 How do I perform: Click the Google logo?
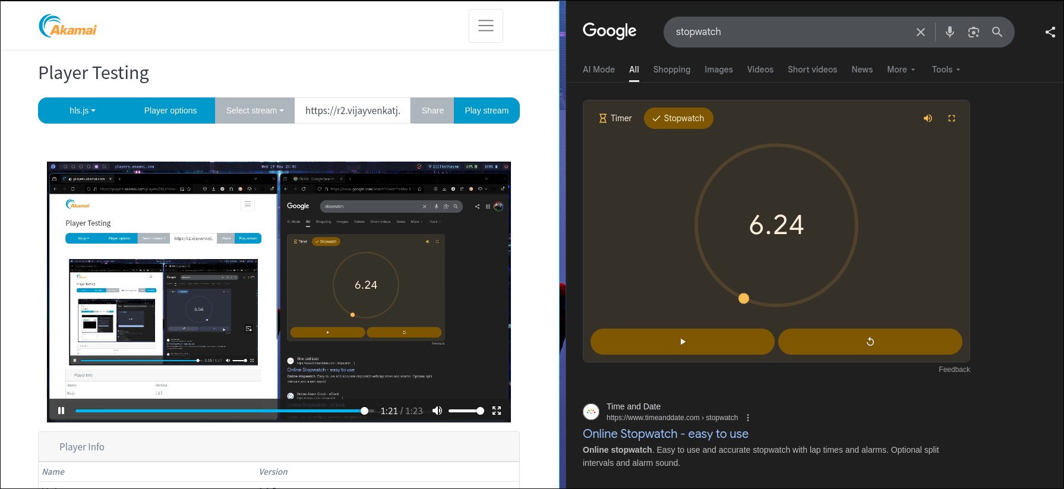point(610,31)
